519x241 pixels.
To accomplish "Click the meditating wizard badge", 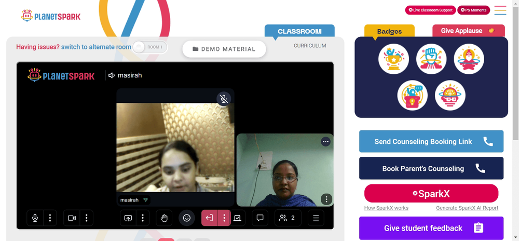I will [x=469, y=59].
